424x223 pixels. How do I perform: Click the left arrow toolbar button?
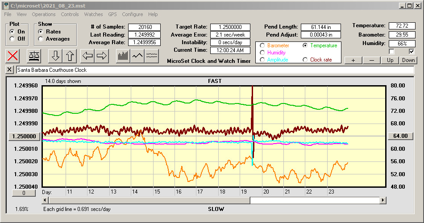pos(87,56)
